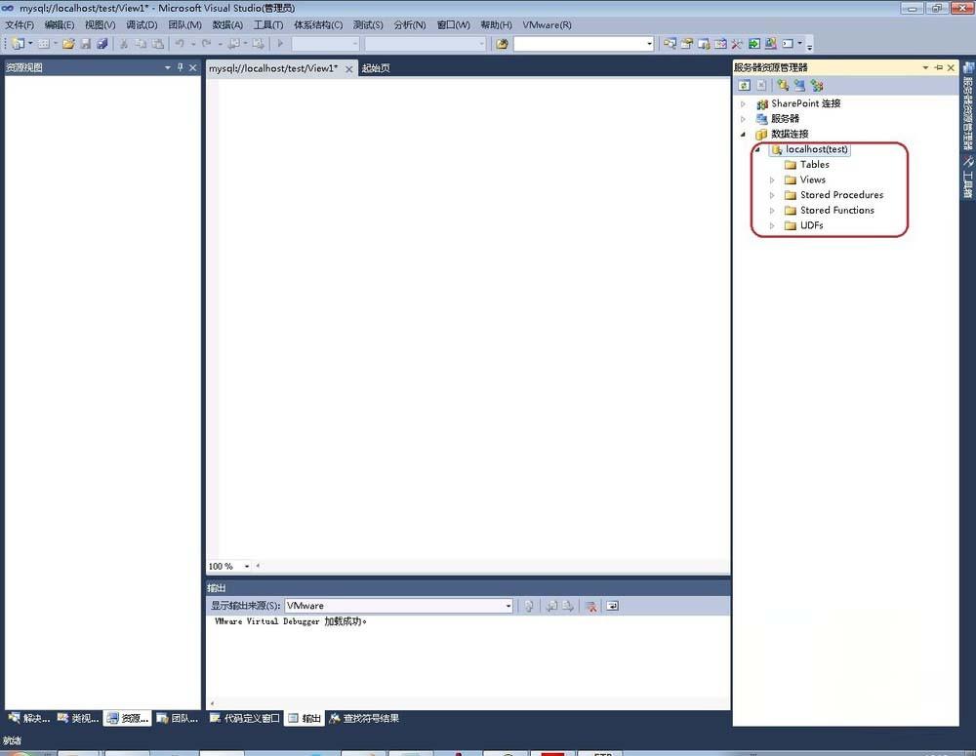Collapse the localhost(test) connection node
Image resolution: width=976 pixels, height=756 pixels.
757,149
